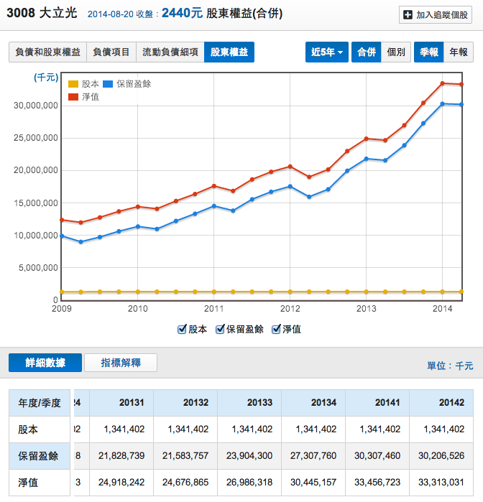483x502 pixels.
Task: Toggle the 保留盈餘 series checkbox
Action: 219,329
